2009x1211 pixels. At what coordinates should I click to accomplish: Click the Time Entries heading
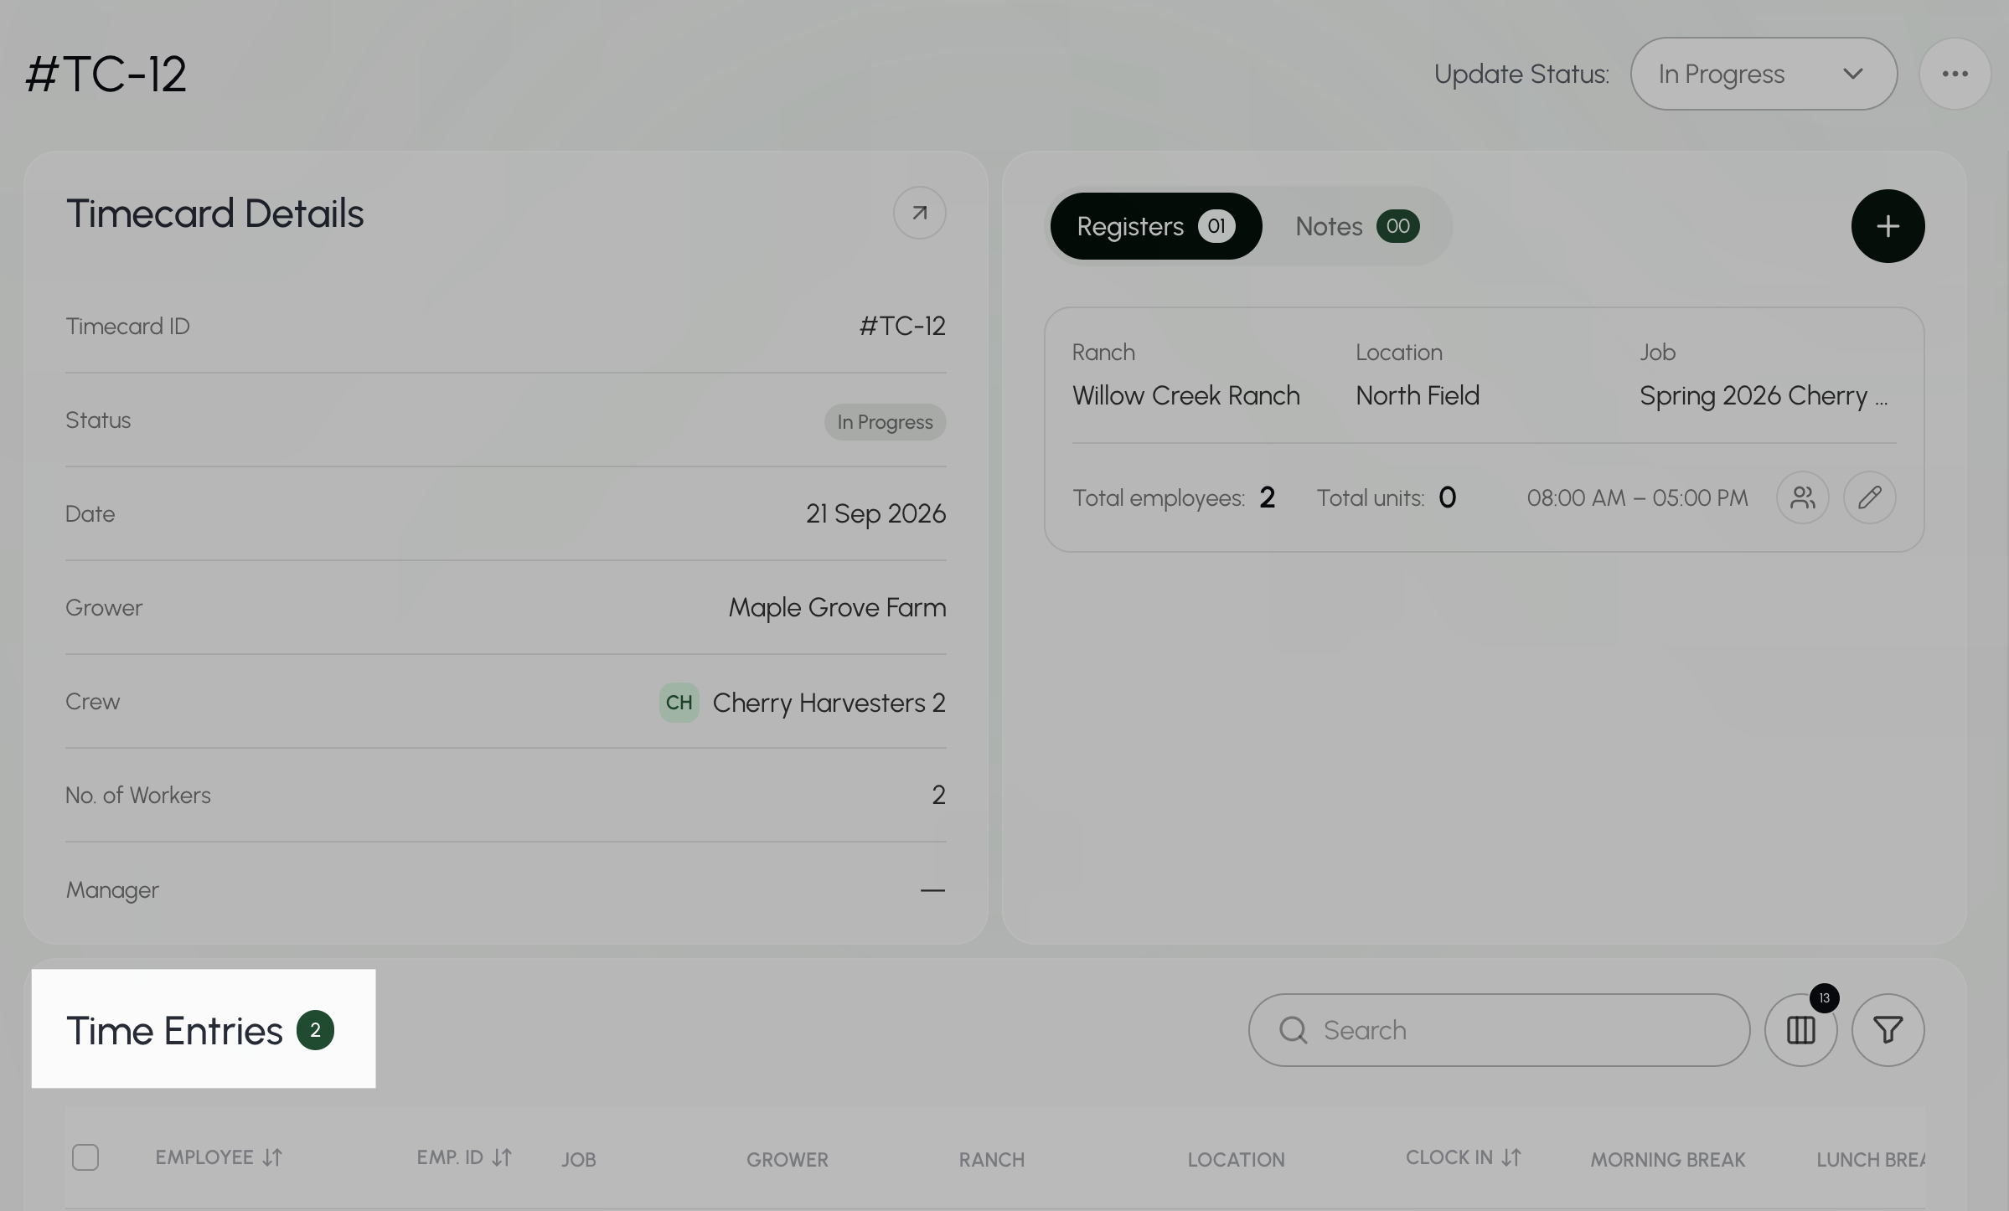(174, 1030)
